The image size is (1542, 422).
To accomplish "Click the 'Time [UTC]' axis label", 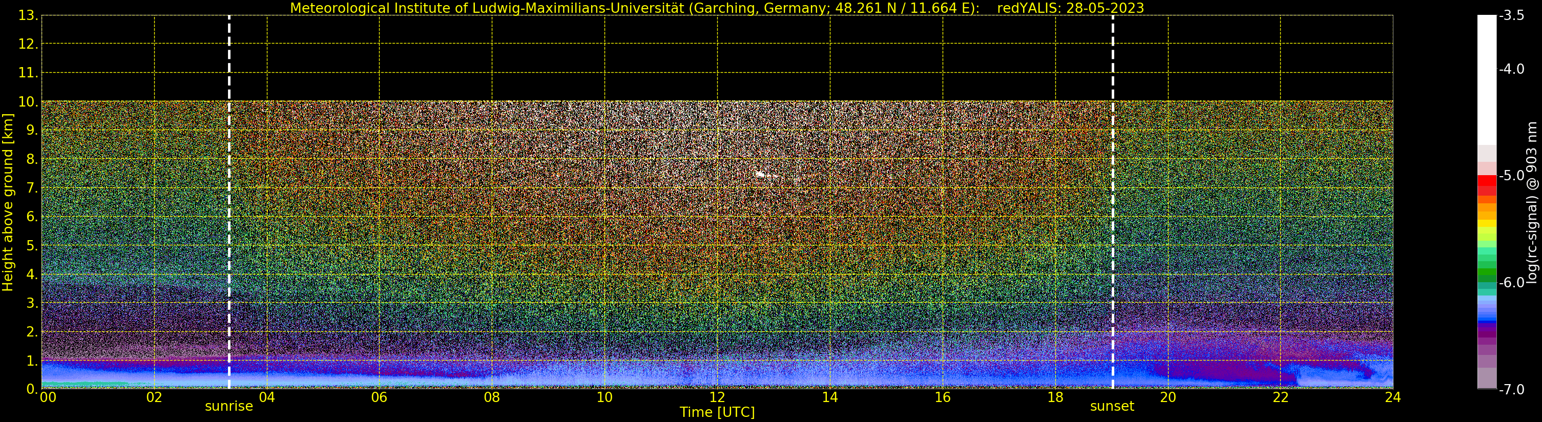I will click(x=717, y=412).
